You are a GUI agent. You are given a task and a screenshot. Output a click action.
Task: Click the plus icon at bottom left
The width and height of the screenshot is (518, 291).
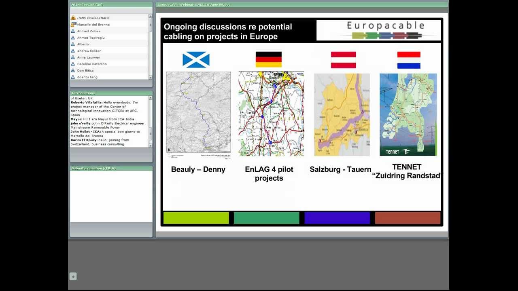[73, 276]
